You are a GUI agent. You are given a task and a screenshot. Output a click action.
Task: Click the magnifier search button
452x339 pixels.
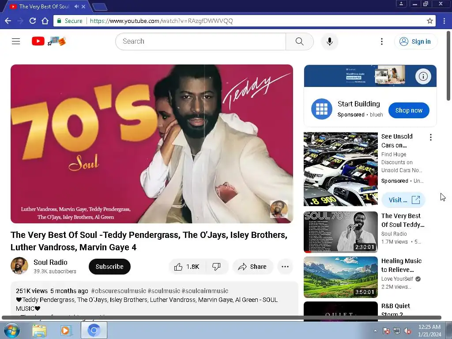click(300, 41)
